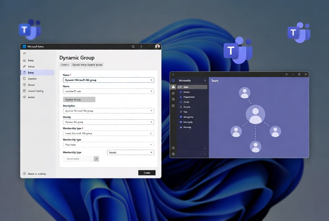Click the grey arrow button on the small bottom combo box
This screenshot has height=221, width=329.
click(x=96, y=159)
